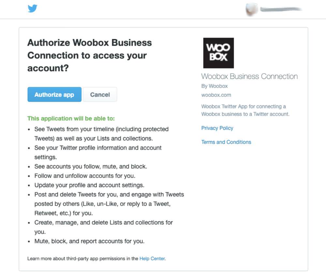Click the 'Follow and unfollow accounts' permission item

(85, 176)
